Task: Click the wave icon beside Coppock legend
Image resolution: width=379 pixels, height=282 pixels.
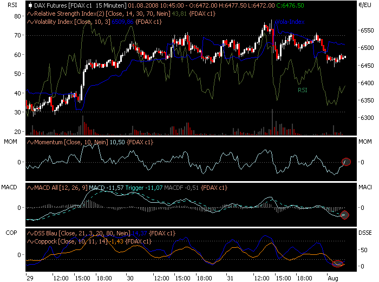Action: click(x=30, y=241)
